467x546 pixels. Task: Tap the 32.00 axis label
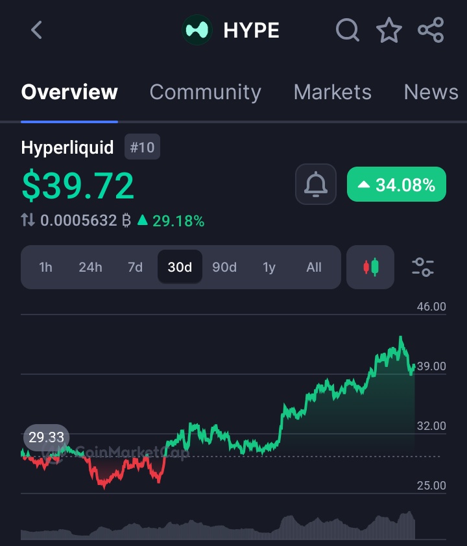click(431, 426)
